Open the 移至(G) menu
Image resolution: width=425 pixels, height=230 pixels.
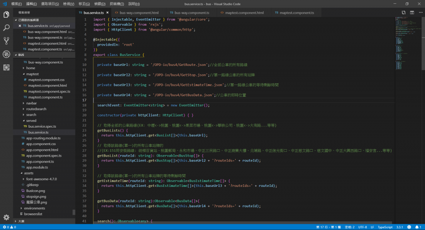(84, 4)
